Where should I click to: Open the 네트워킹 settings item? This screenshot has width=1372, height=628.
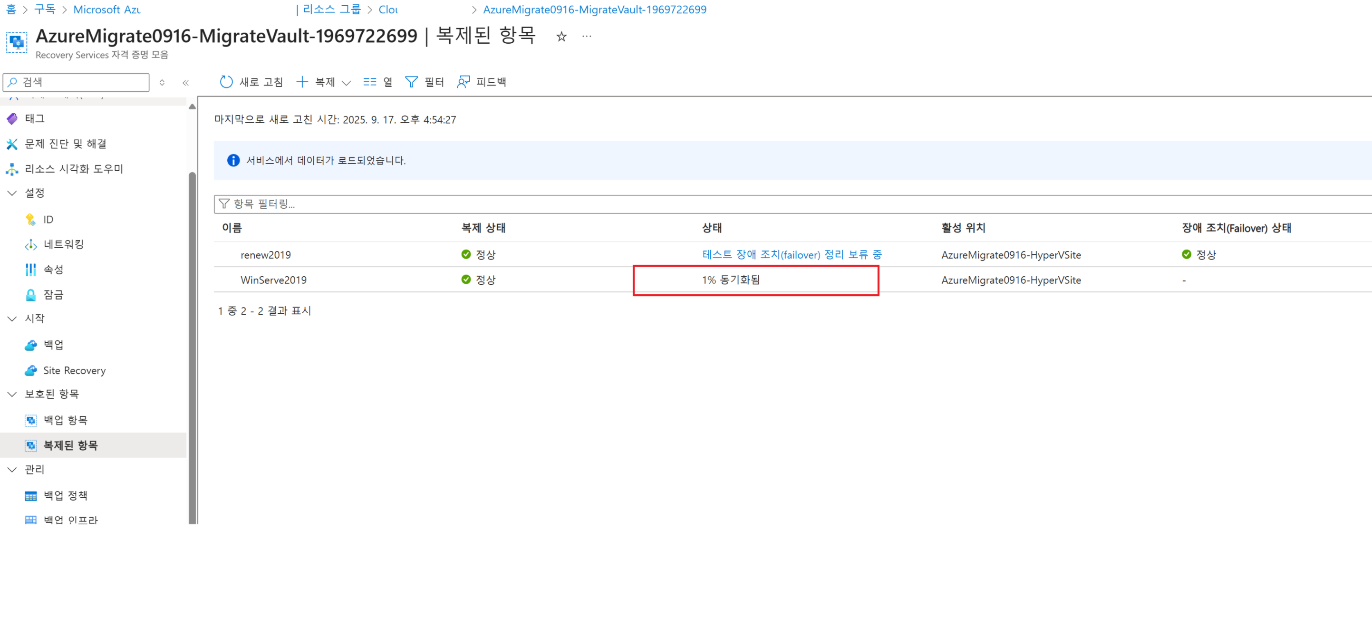click(x=63, y=244)
